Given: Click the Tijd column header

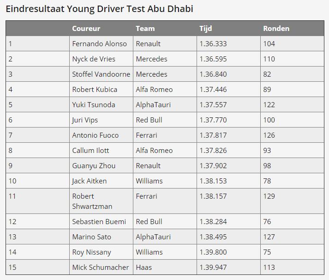Looking at the screenshot, I should pyautogui.click(x=228, y=28).
